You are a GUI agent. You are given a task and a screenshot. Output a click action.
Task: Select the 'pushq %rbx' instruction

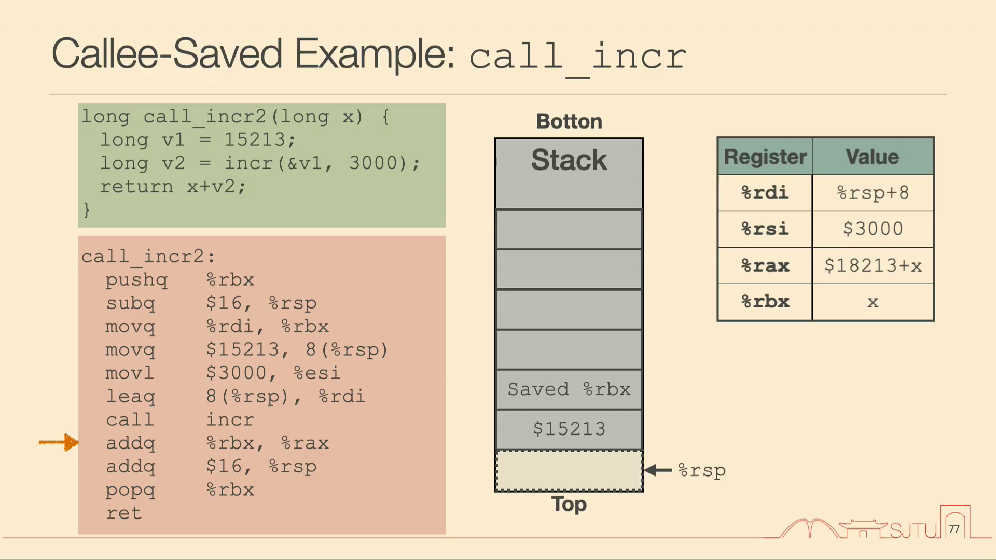179,280
